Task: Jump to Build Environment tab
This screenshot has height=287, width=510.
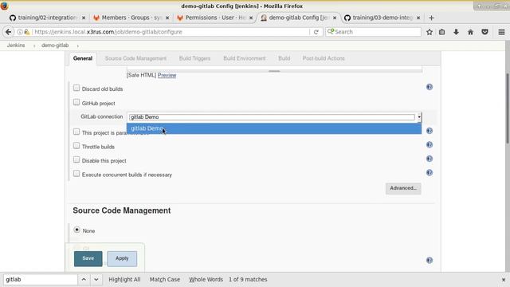Action: pyautogui.click(x=245, y=58)
